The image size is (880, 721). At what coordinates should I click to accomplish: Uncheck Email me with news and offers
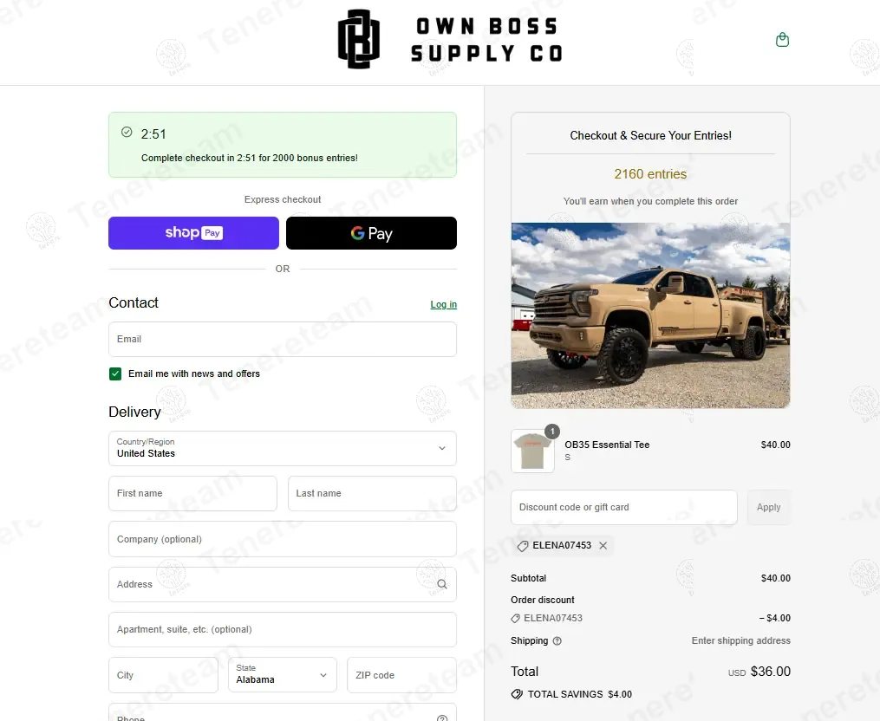coord(115,373)
